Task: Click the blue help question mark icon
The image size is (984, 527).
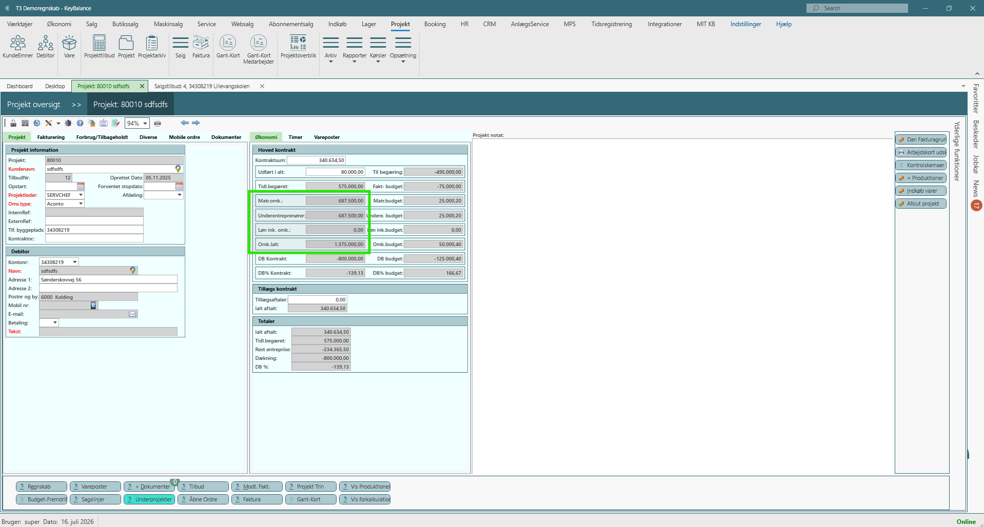Action: [x=80, y=123]
